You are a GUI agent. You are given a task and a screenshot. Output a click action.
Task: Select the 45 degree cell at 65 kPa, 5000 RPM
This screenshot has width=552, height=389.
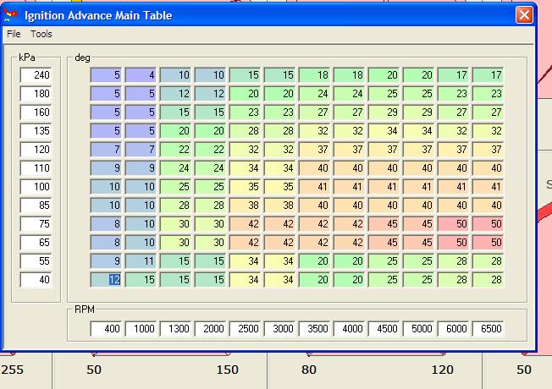coord(419,243)
